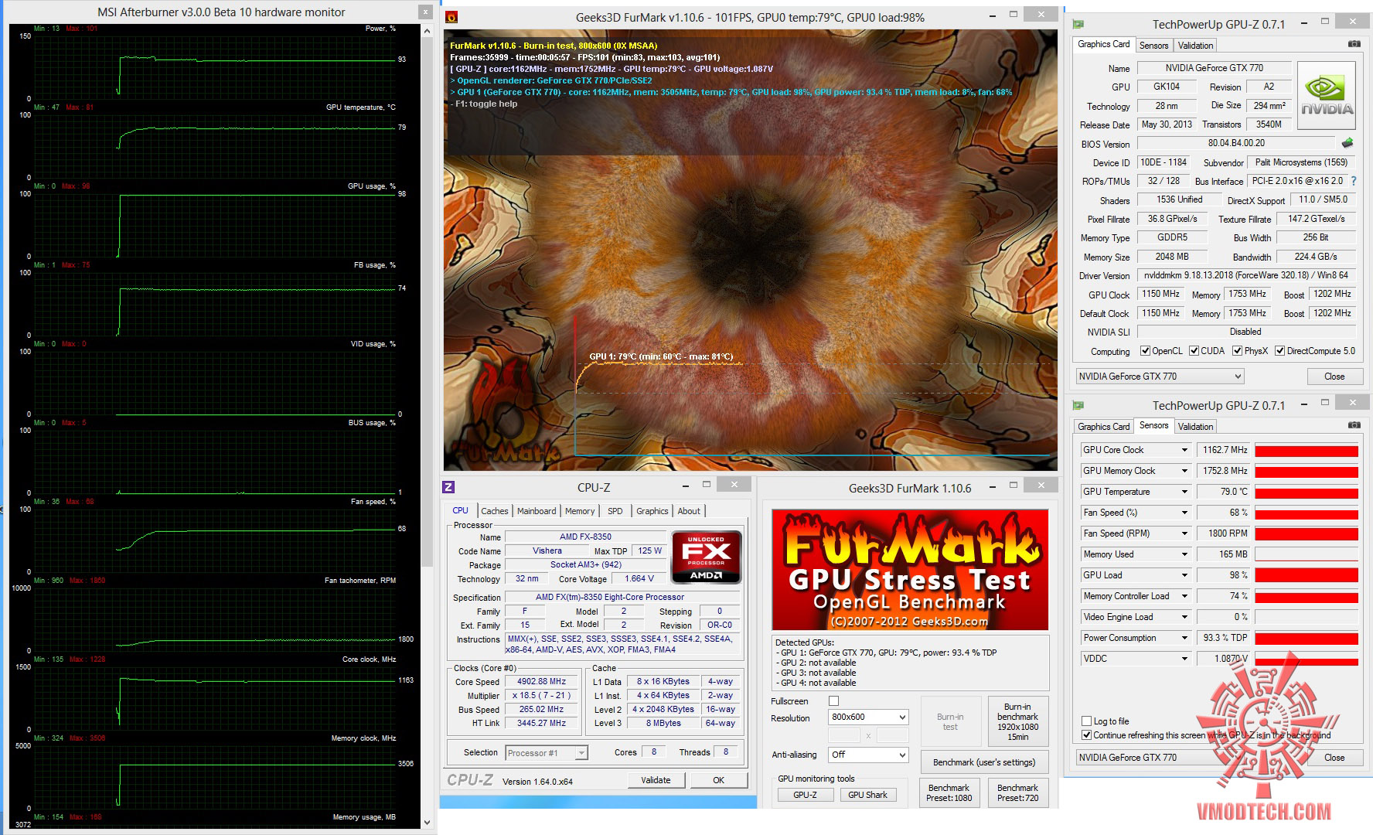Enable the Log to file checkbox
This screenshot has width=1373, height=835.
[1087, 721]
